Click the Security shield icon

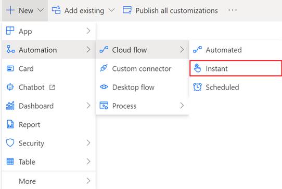[10, 143]
